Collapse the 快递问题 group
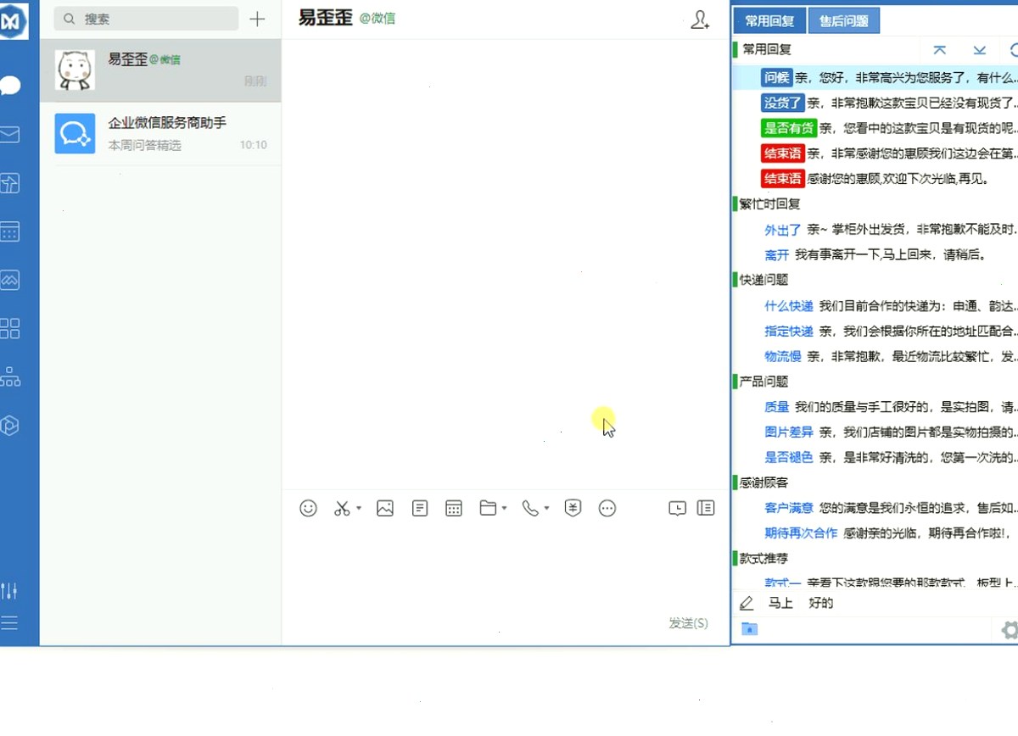Viewport: 1018px width, 736px height. pos(763,280)
